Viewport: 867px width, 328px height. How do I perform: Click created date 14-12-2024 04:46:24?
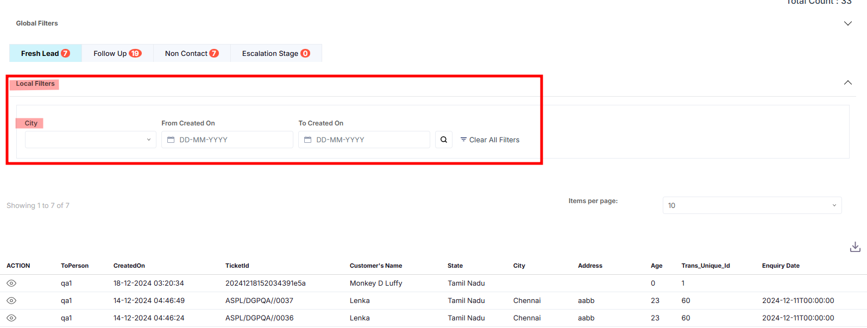coord(149,318)
